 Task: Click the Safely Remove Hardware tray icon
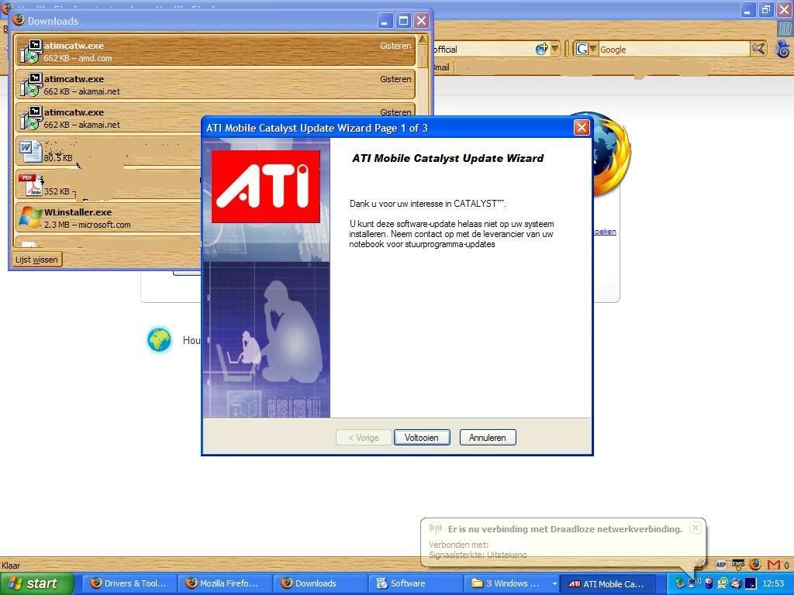click(680, 584)
